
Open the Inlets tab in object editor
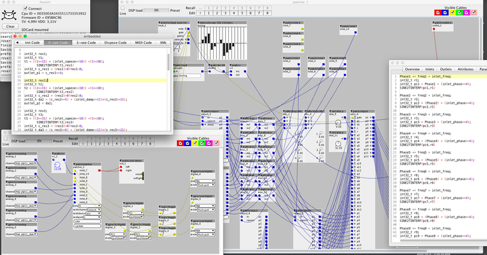[429, 69]
